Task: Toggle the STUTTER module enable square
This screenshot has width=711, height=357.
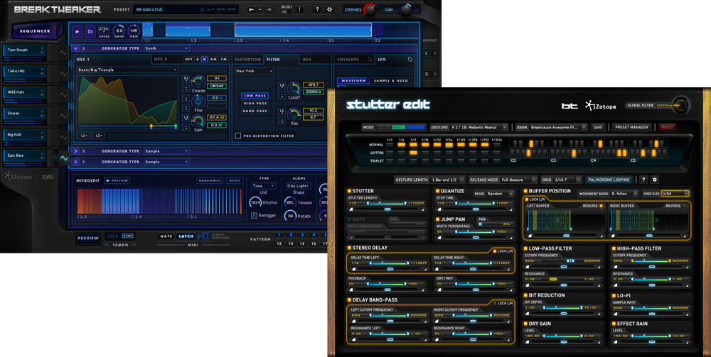Action: [350, 191]
